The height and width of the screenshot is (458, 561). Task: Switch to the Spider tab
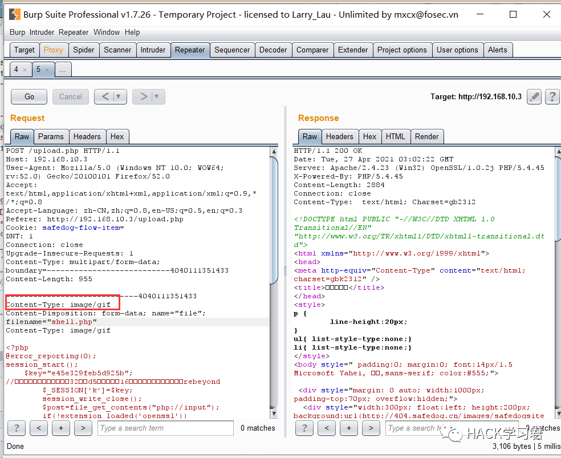click(x=83, y=50)
